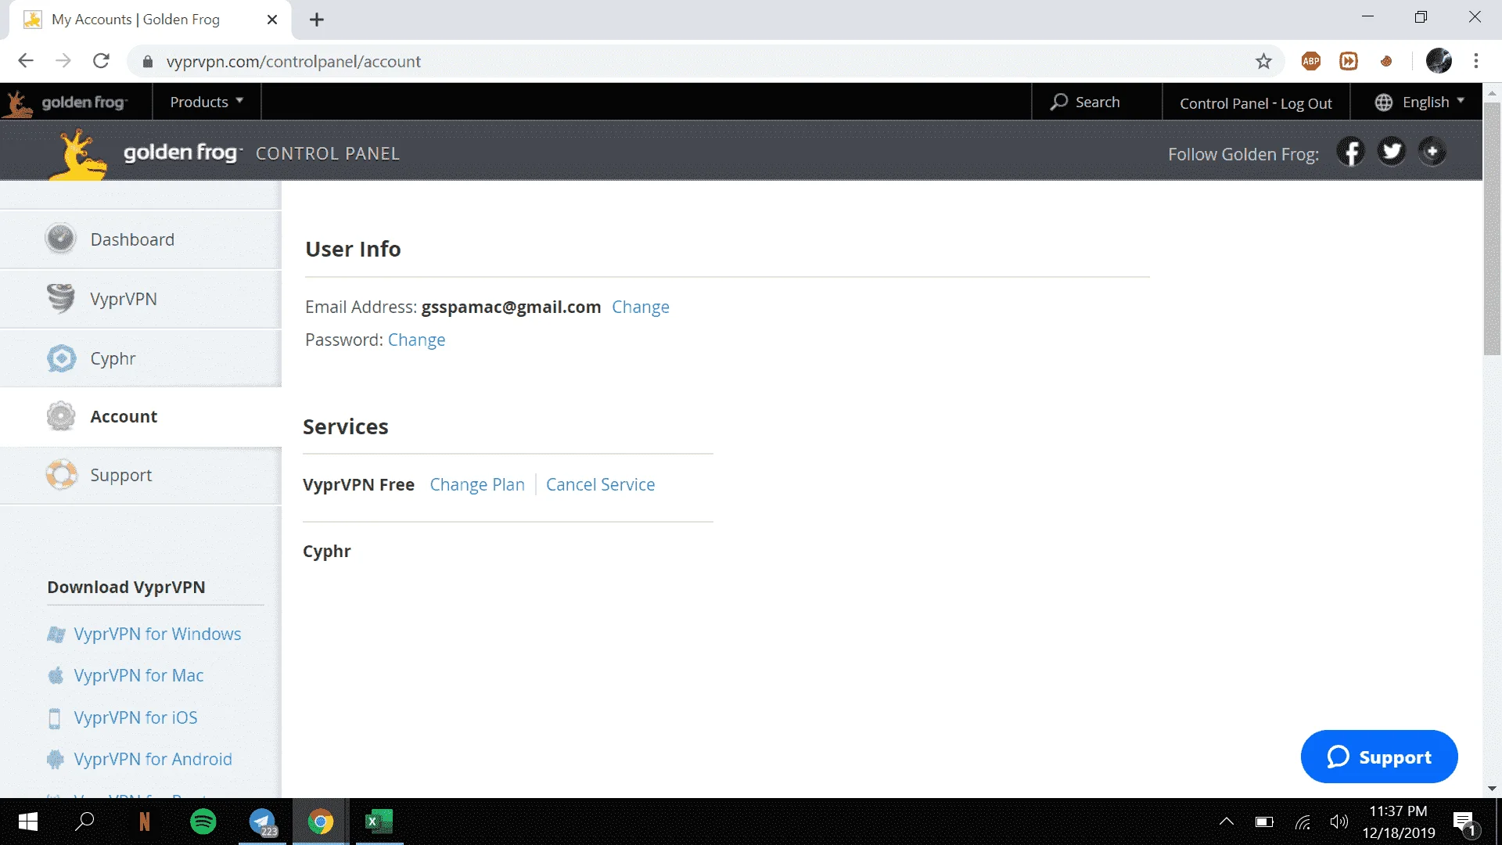Click Change Plan for VyprVPN Free
1502x845 pixels.
pos(477,484)
